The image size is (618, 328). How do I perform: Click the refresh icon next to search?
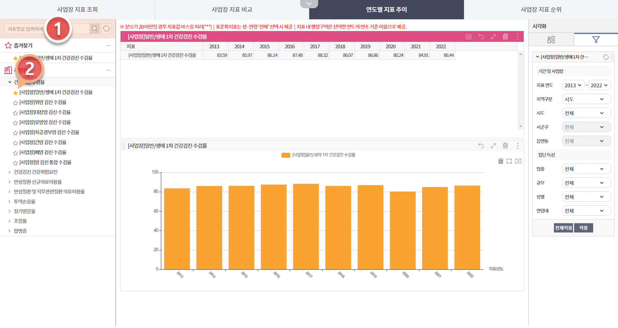pyautogui.click(x=106, y=28)
